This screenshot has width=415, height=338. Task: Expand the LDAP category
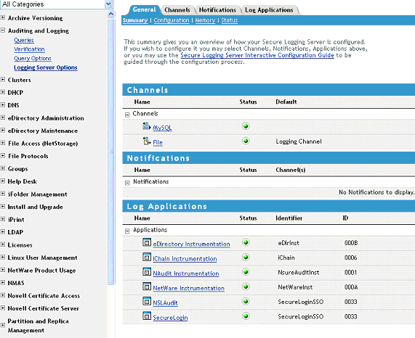[x=3, y=232]
